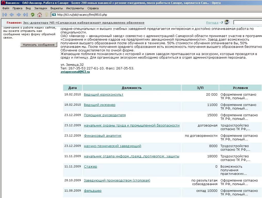The width and height of the screenshot is (262, 198).
Task: Click the site search field near weather
Action: point(247,23)
